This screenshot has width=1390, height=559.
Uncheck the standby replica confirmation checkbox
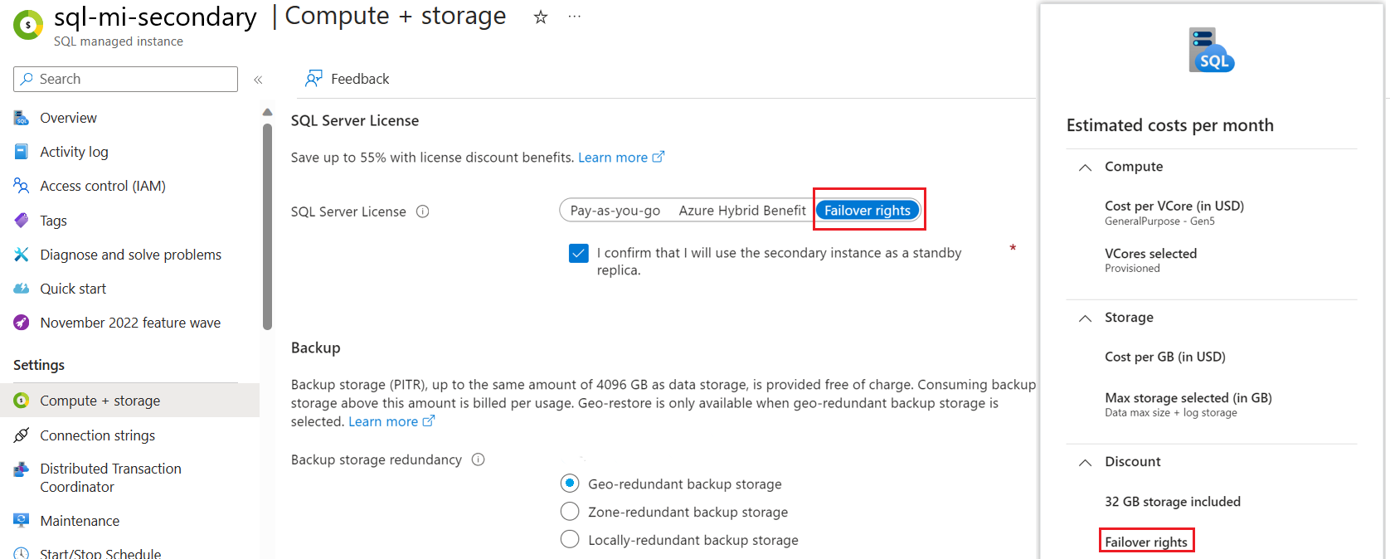tap(579, 253)
